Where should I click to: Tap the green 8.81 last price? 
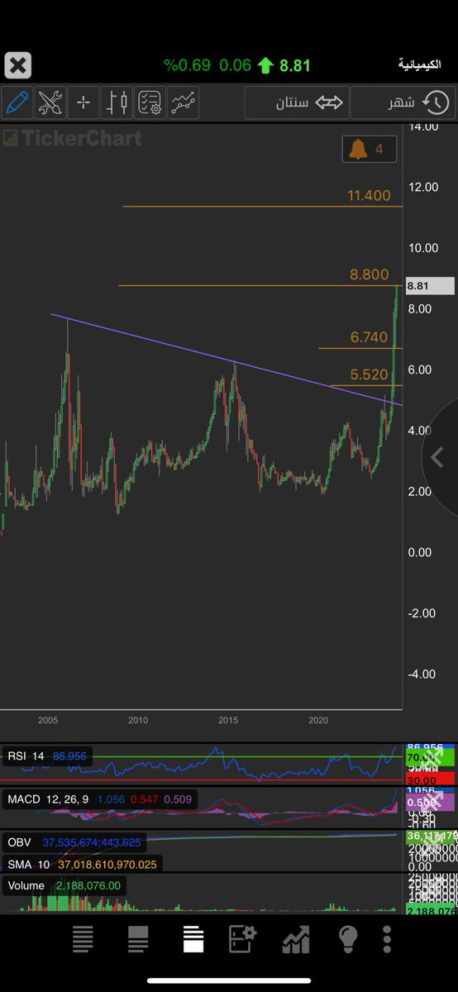[295, 65]
